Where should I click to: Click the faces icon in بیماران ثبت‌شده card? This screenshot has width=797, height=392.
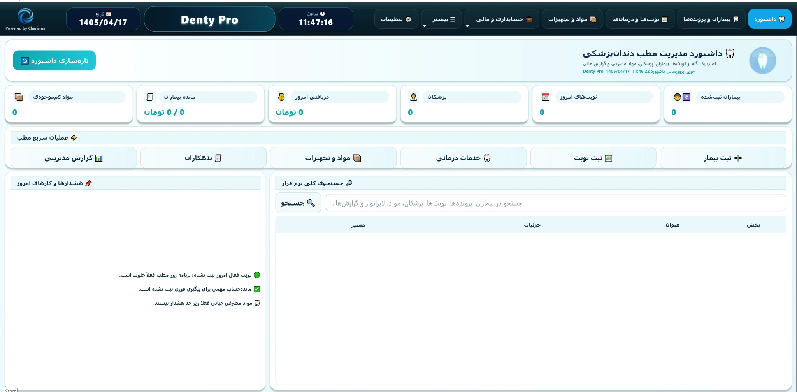[x=682, y=97]
